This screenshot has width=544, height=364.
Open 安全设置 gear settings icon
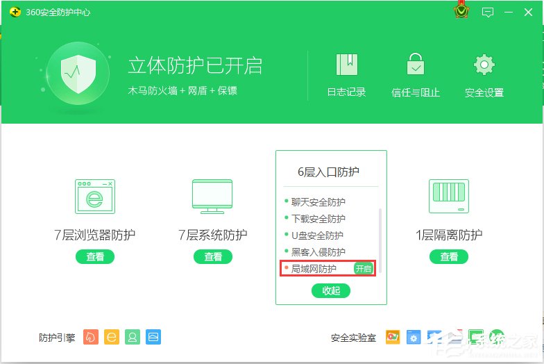click(x=484, y=65)
